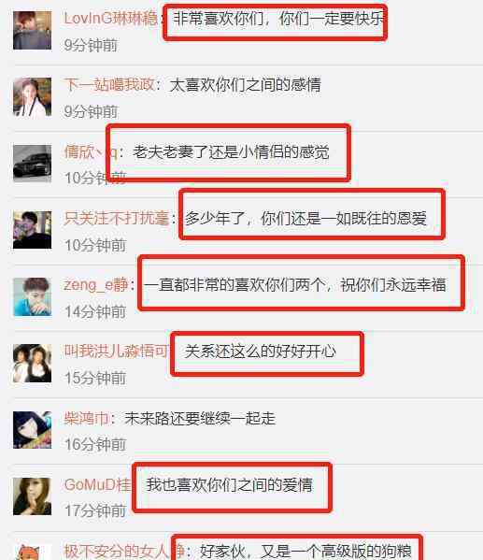
Task: Open GoMuD桂 username link
Action: (x=97, y=484)
